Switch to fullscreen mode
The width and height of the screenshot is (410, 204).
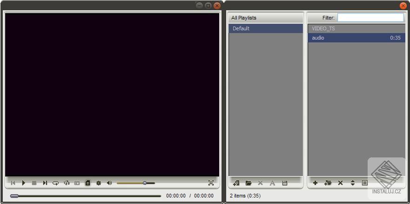click(211, 183)
